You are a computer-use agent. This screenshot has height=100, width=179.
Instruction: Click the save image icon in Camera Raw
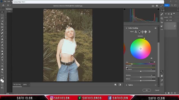[153, 6]
